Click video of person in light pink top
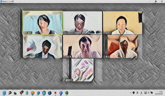The height and width of the screenshot is (96, 165). tap(82, 46)
